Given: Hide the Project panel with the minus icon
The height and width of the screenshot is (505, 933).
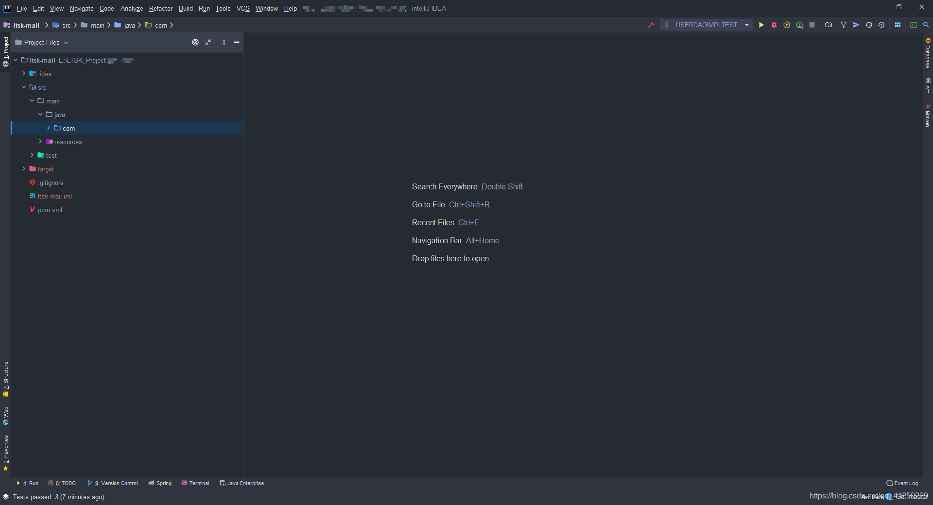Looking at the screenshot, I should pos(237,42).
